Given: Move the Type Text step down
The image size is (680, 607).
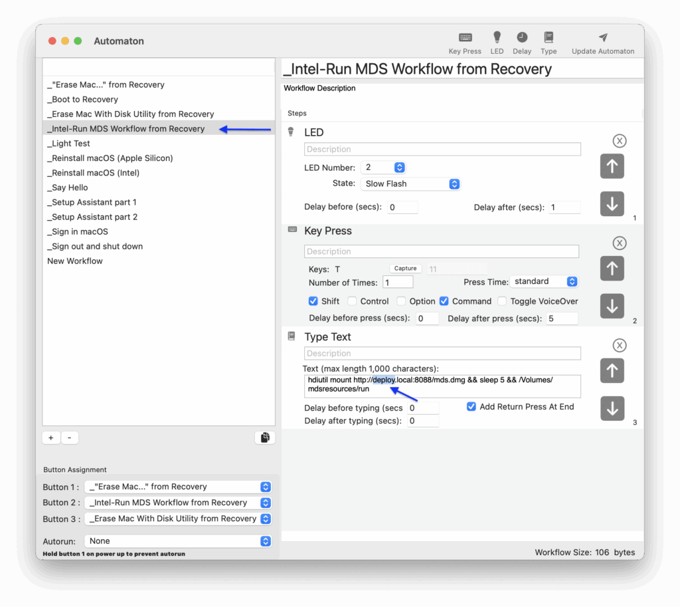Looking at the screenshot, I should point(612,409).
